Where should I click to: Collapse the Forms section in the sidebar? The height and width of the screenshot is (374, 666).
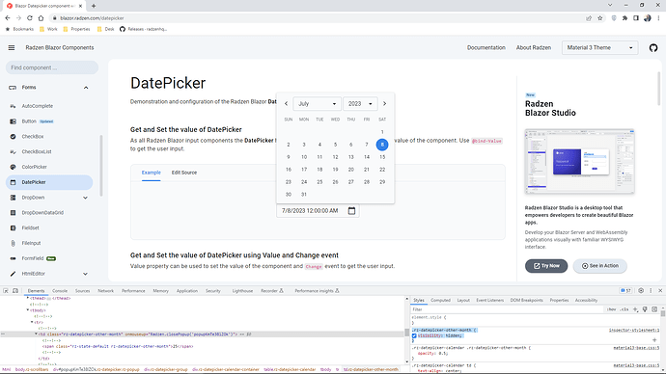point(86,88)
